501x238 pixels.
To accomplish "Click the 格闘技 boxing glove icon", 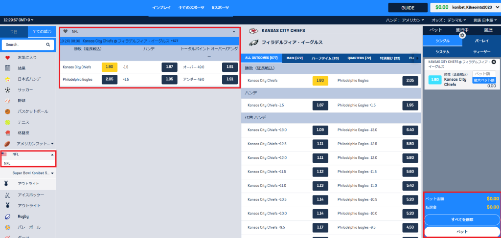I will 8,133.
